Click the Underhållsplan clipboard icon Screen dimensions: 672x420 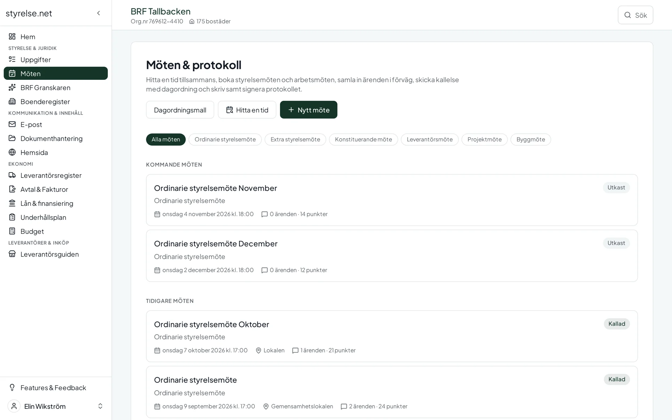[x=12, y=217]
